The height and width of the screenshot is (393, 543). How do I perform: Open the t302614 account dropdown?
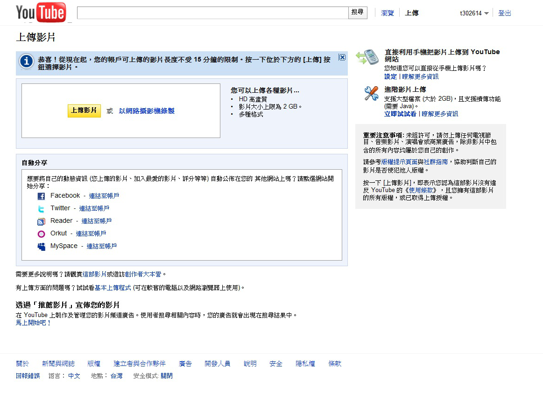[x=474, y=13]
